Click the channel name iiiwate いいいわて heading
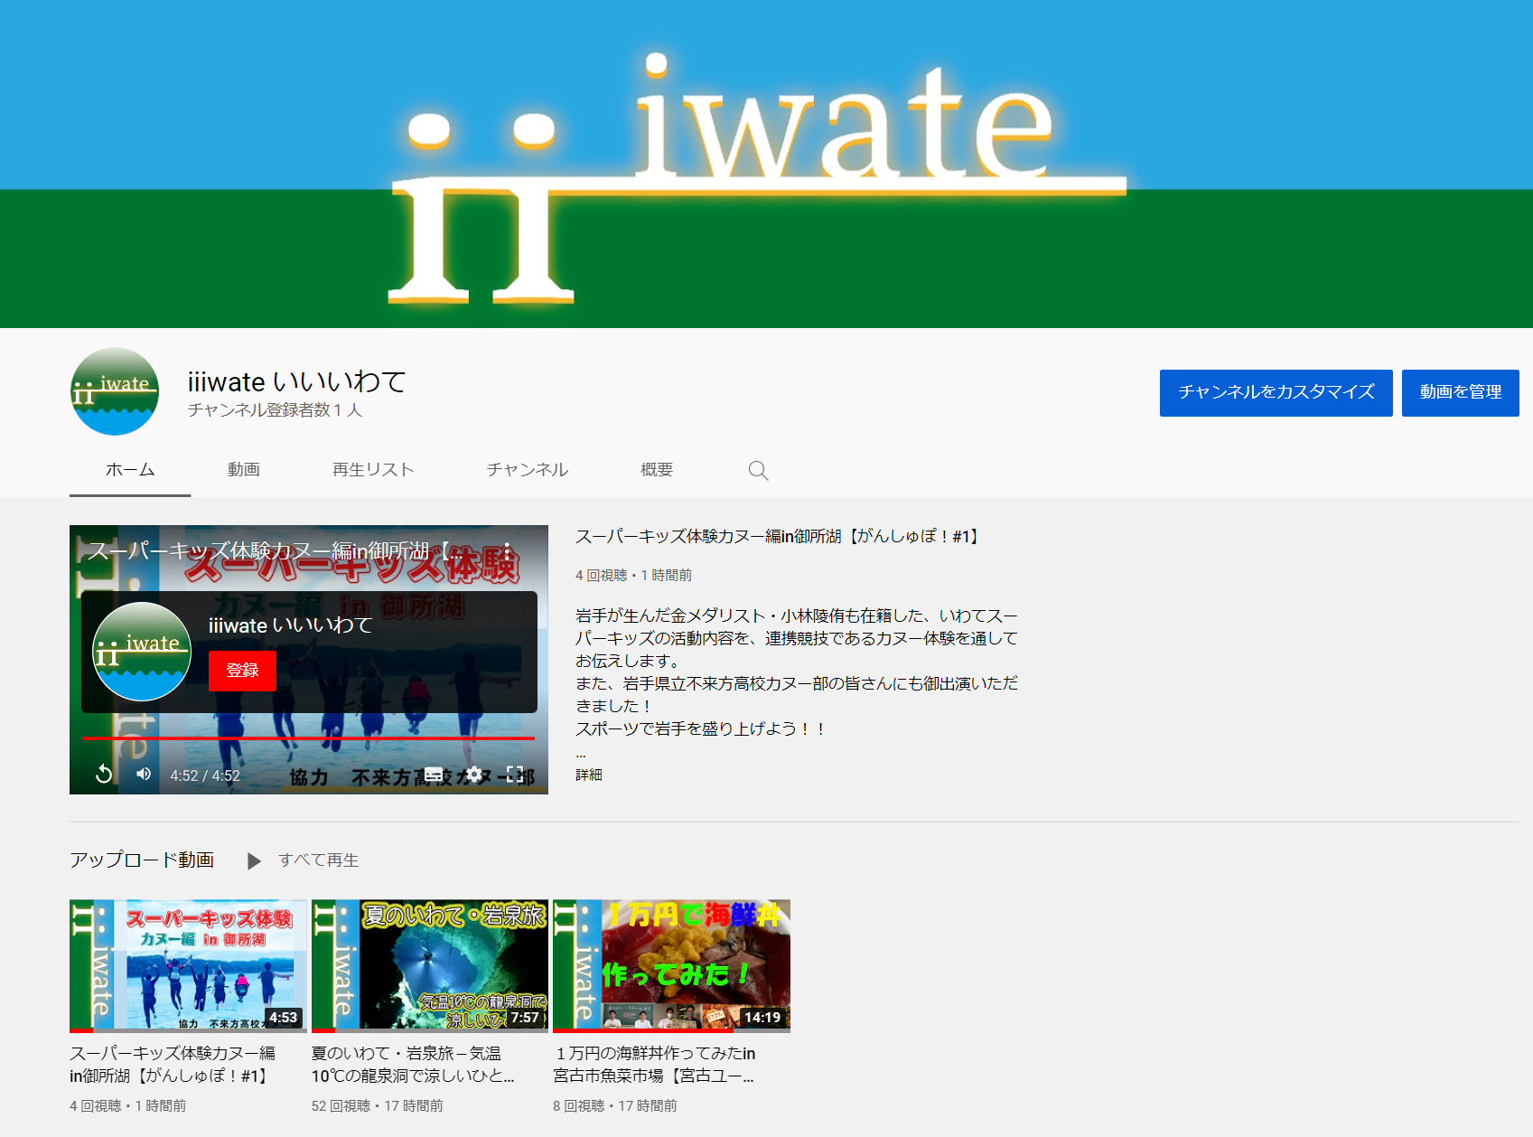1533x1137 pixels. tap(297, 381)
